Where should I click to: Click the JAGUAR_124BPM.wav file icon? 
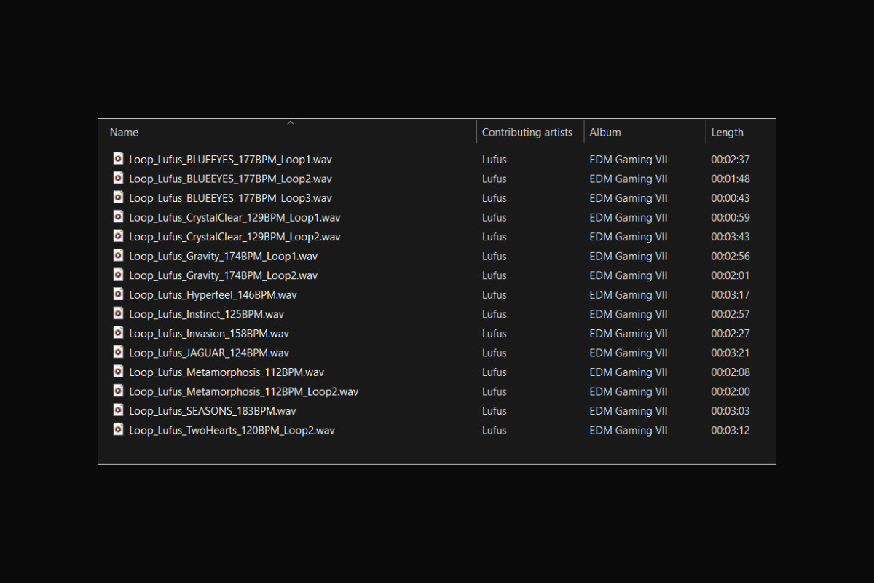pyautogui.click(x=118, y=352)
